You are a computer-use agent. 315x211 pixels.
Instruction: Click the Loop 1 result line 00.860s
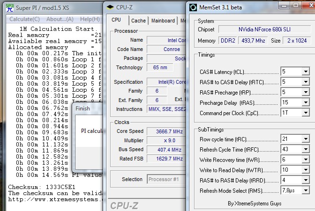(59, 59)
